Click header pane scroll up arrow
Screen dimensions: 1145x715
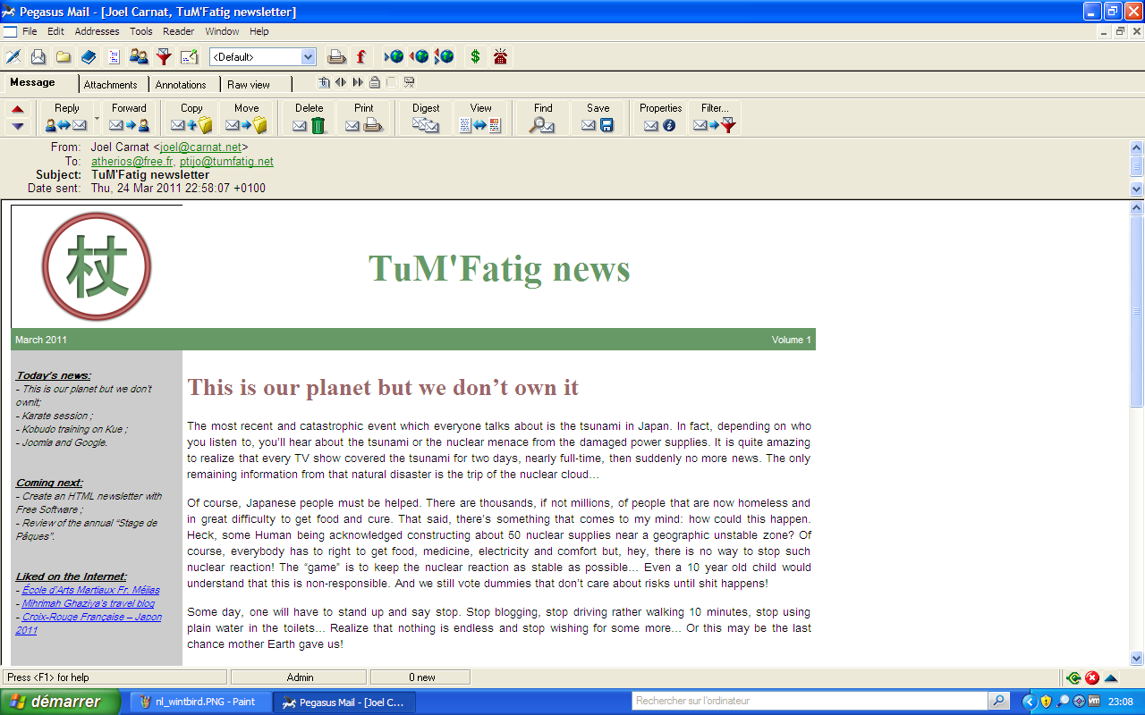click(1137, 148)
